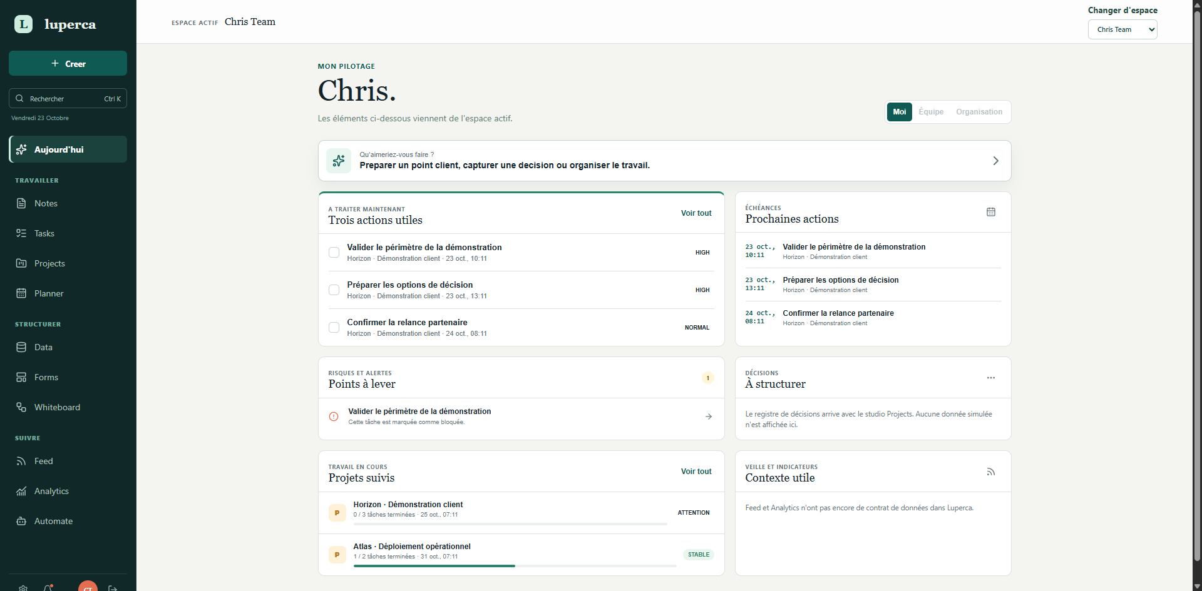Check 'Confirmer la relance partenaire' task
Image resolution: width=1202 pixels, height=591 pixels.
tap(334, 328)
